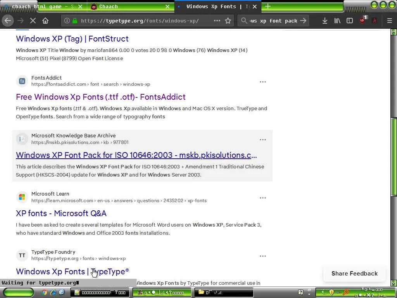397x298 pixels.
Task: Open the Library bookmarks and history
Action: click(x=337, y=21)
